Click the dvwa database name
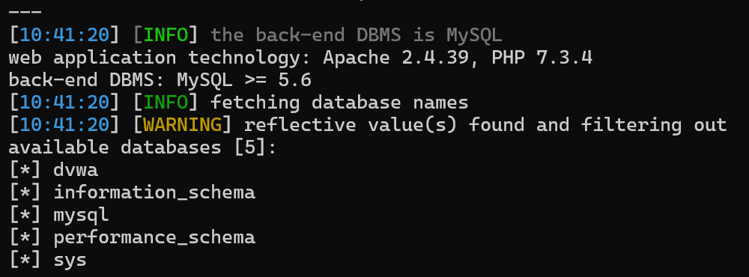Viewport: 749px width, 277px height. (76, 170)
